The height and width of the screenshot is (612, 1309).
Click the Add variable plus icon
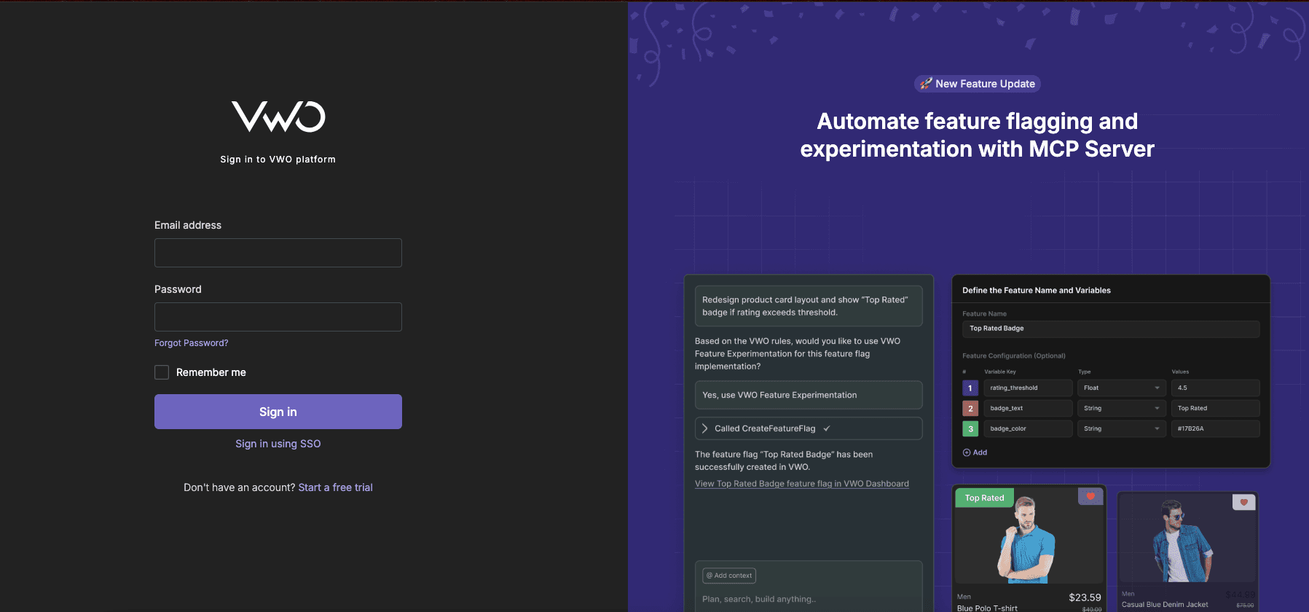pos(967,452)
